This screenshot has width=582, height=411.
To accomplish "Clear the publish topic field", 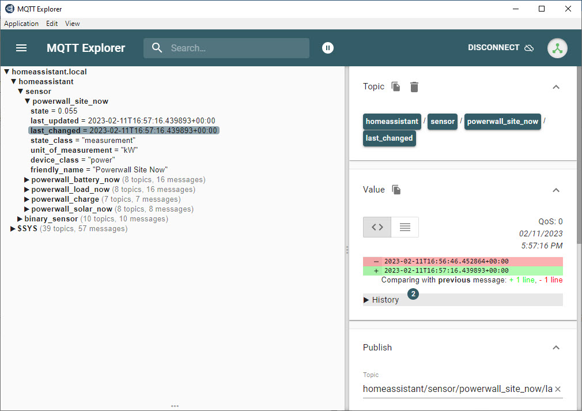I will click(x=557, y=389).
